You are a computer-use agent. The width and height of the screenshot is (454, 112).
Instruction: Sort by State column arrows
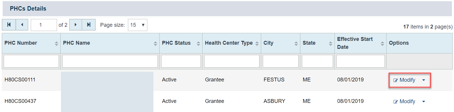pos(331,44)
